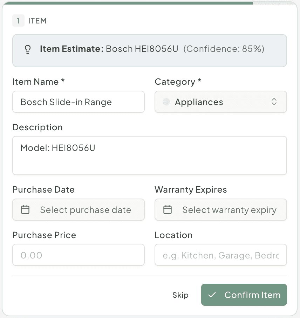Click the Confirm Item button

(244, 295)
